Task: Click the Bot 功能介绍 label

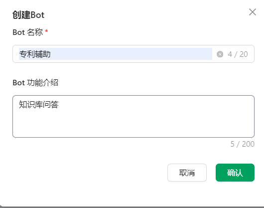Action: (x=35, y=83)
